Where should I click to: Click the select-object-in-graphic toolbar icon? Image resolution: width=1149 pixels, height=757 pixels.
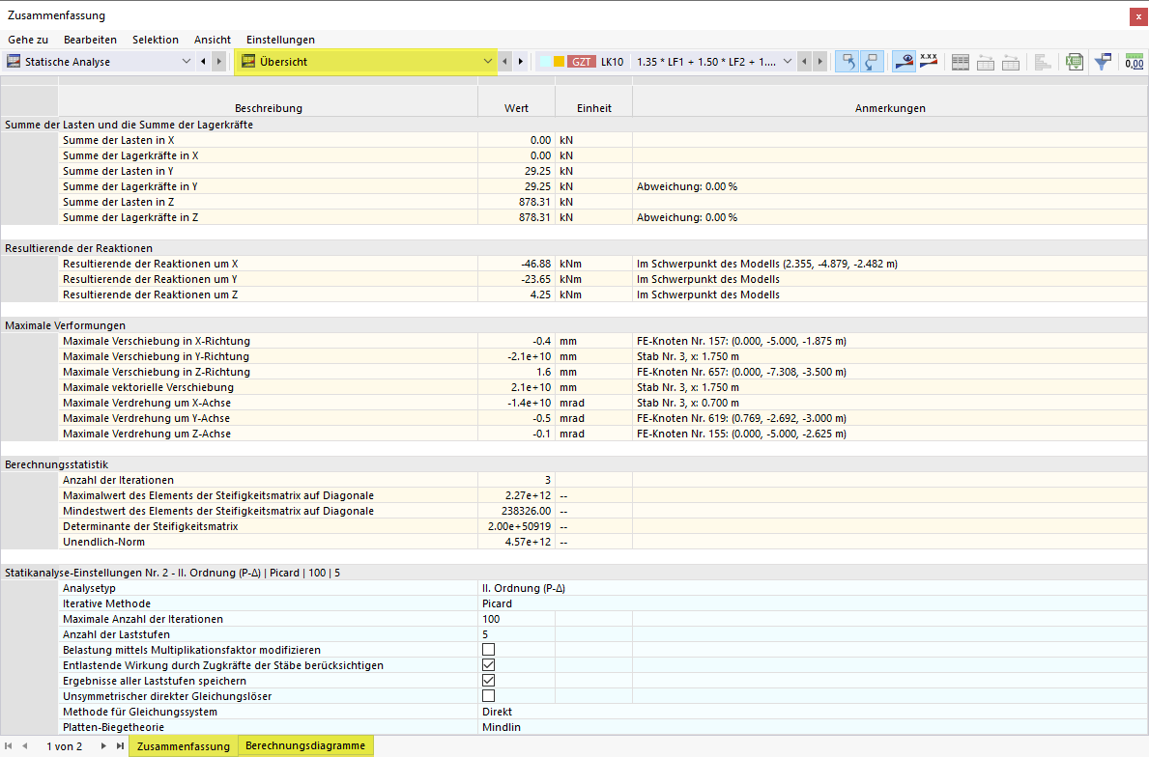click(x=847, y=62)
